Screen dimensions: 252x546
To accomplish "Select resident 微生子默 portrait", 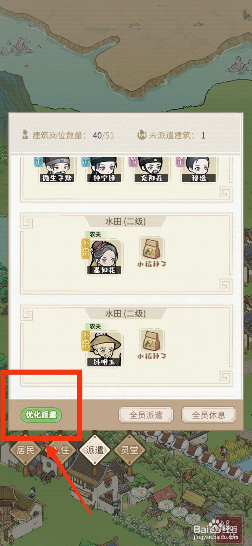I will pos(57,170).
